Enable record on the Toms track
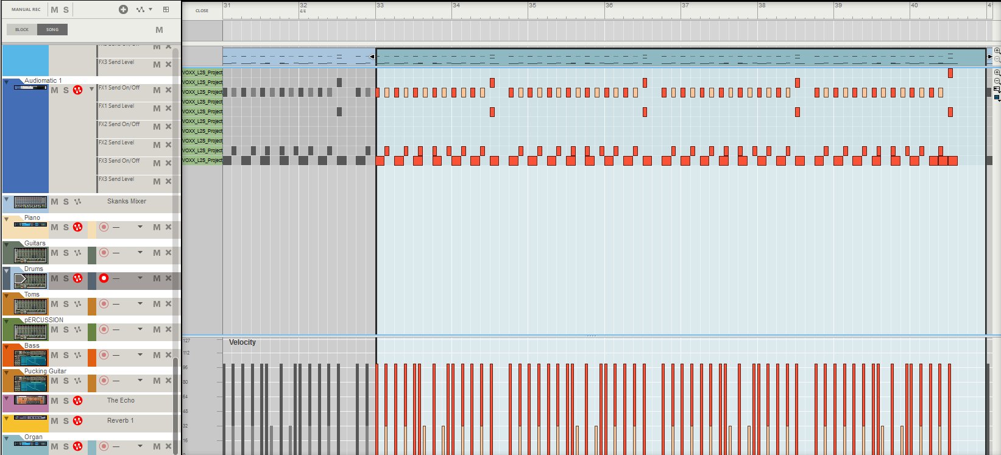Screen dimensions: 1001x455 coord(104,304)
